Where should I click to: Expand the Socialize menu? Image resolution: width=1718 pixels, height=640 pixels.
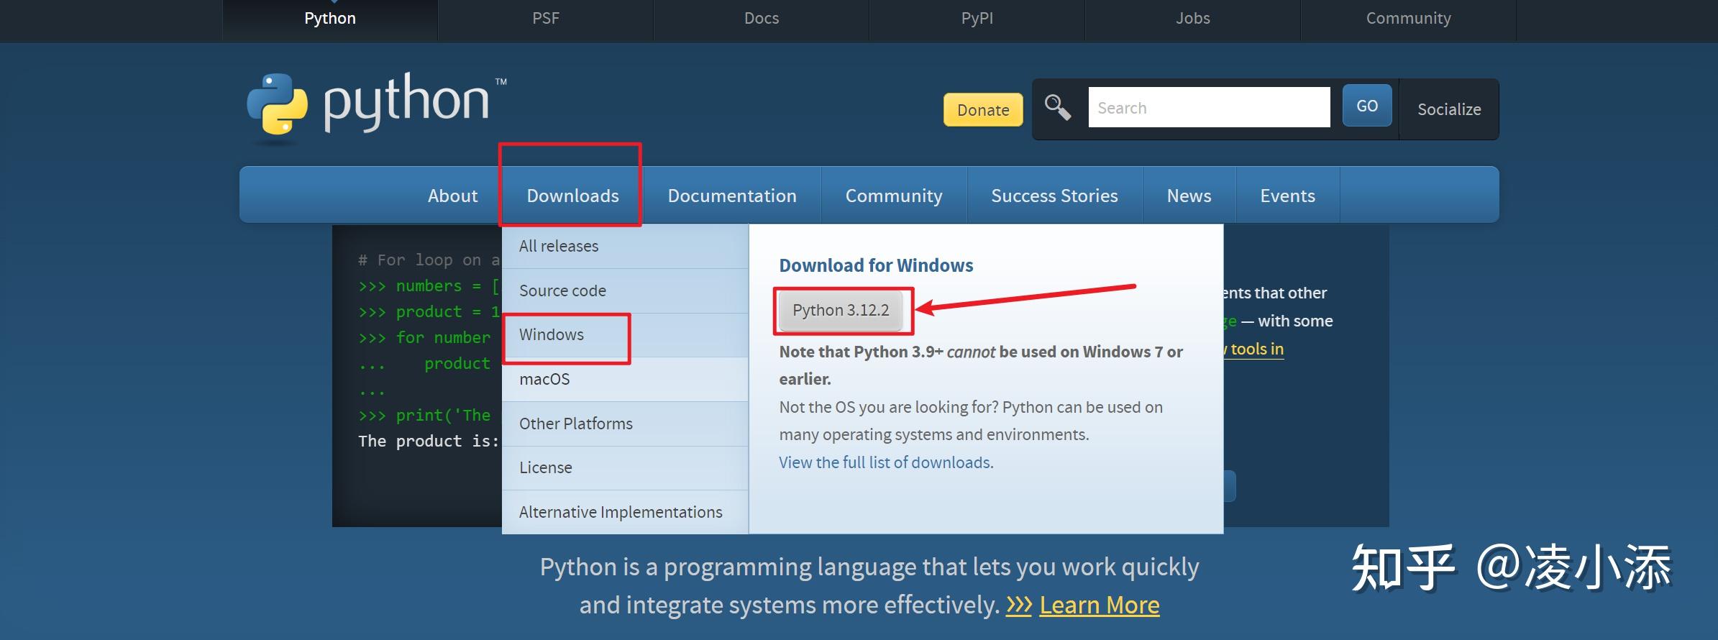(1448, 109)
